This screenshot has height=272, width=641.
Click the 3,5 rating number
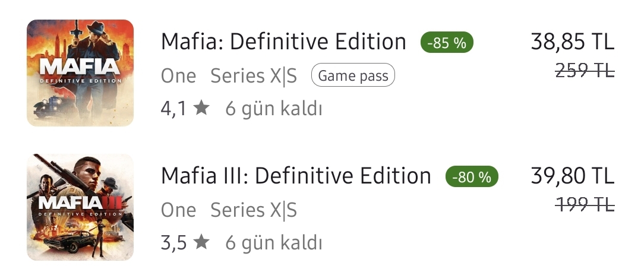(x=173, y=243)
